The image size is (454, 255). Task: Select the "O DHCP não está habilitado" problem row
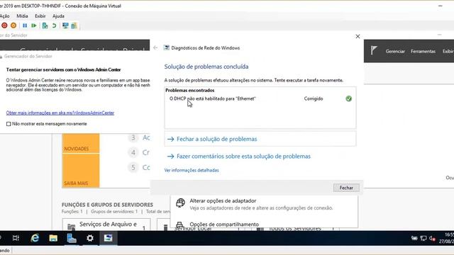tap(260, 98)
